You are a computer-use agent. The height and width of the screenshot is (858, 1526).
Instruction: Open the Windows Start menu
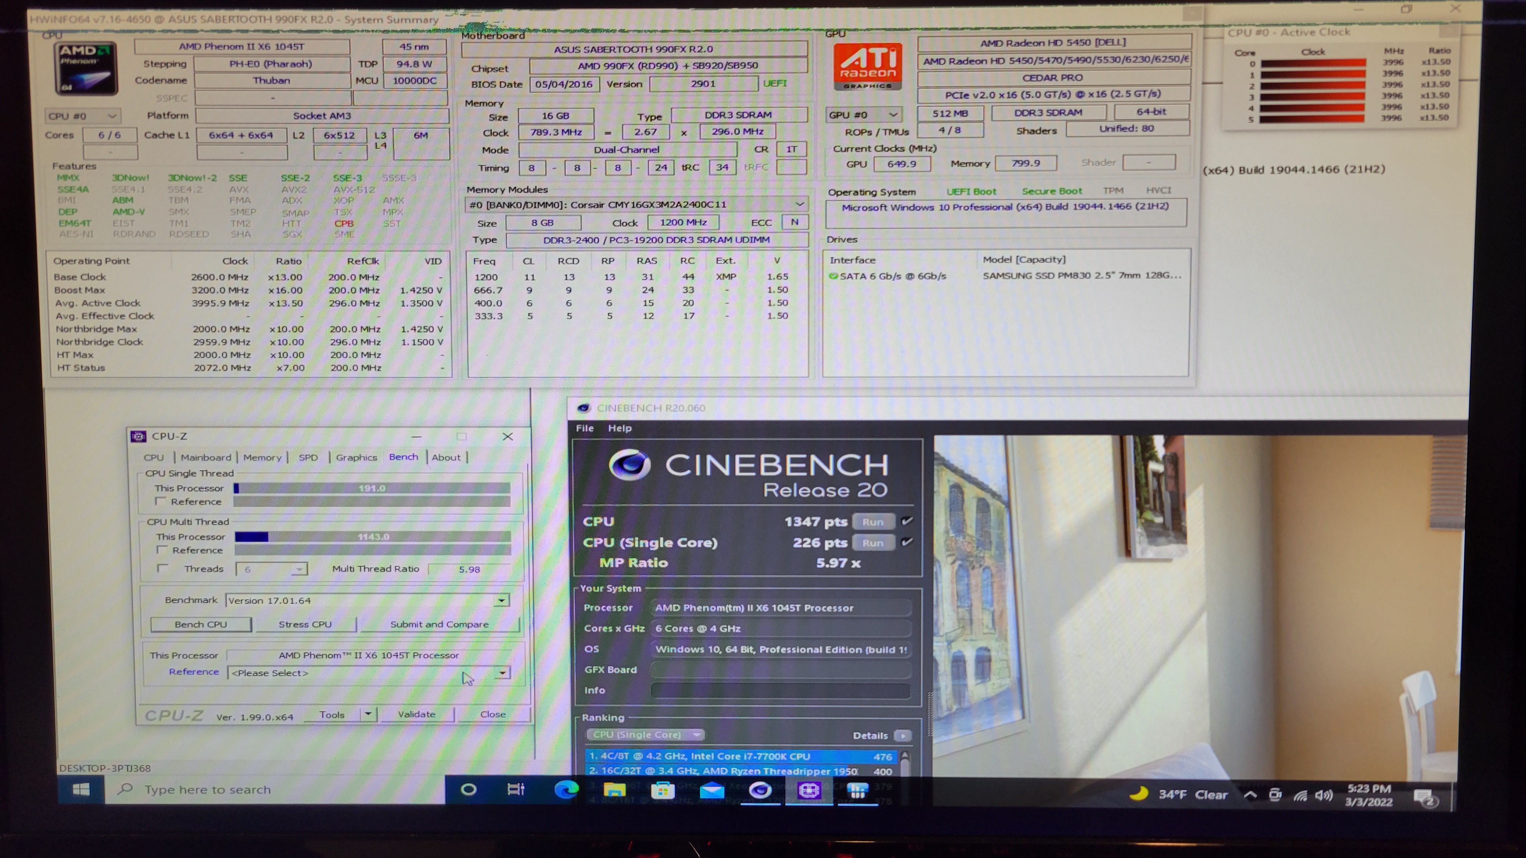point(81,789)
